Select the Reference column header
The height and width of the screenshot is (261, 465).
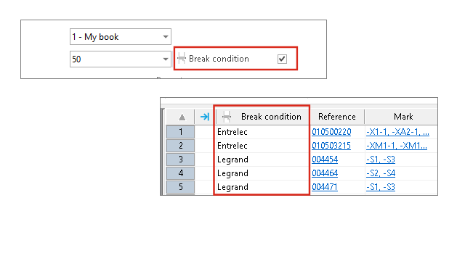click(337, 117)
